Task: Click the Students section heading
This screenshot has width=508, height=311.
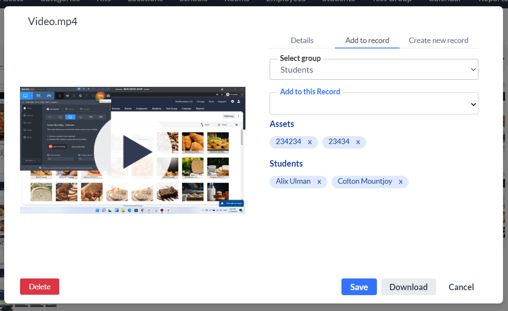Action: (286, 164)
